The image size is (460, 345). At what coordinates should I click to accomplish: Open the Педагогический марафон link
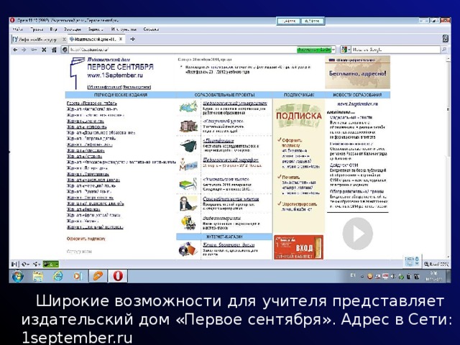[x=231, y=160]
